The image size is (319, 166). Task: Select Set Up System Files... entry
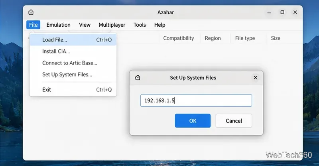click(73, 74)
